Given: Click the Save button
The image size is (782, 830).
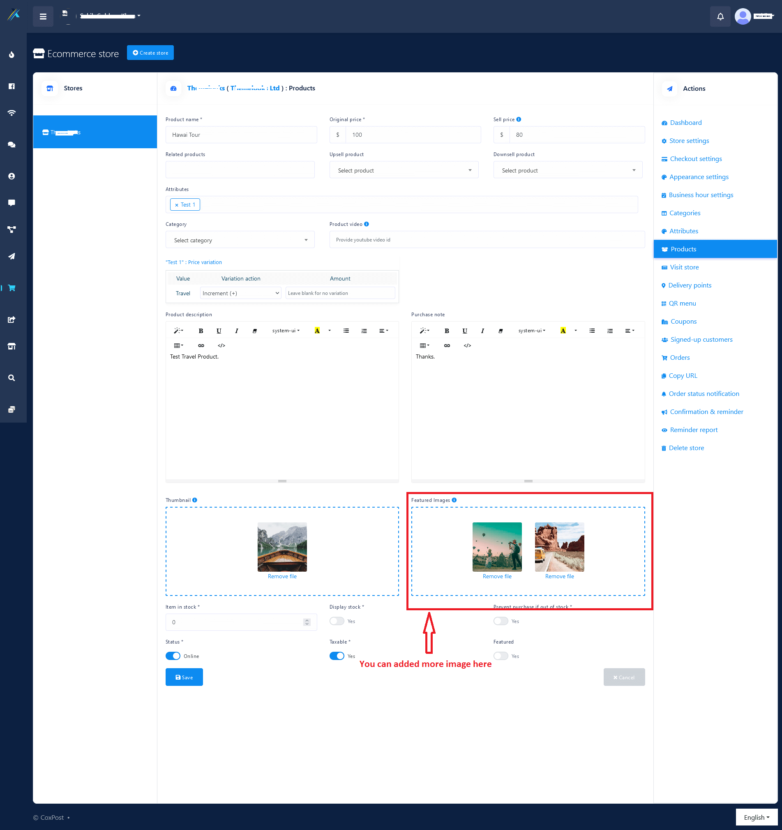Looking at the screenshot, I should click(184, 677).
